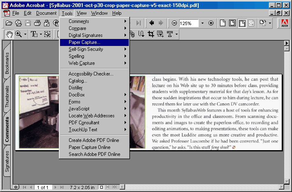This screenshot has width=292, height=192.
Task: Click the Open Web Page globe icon
Action: 19,23
